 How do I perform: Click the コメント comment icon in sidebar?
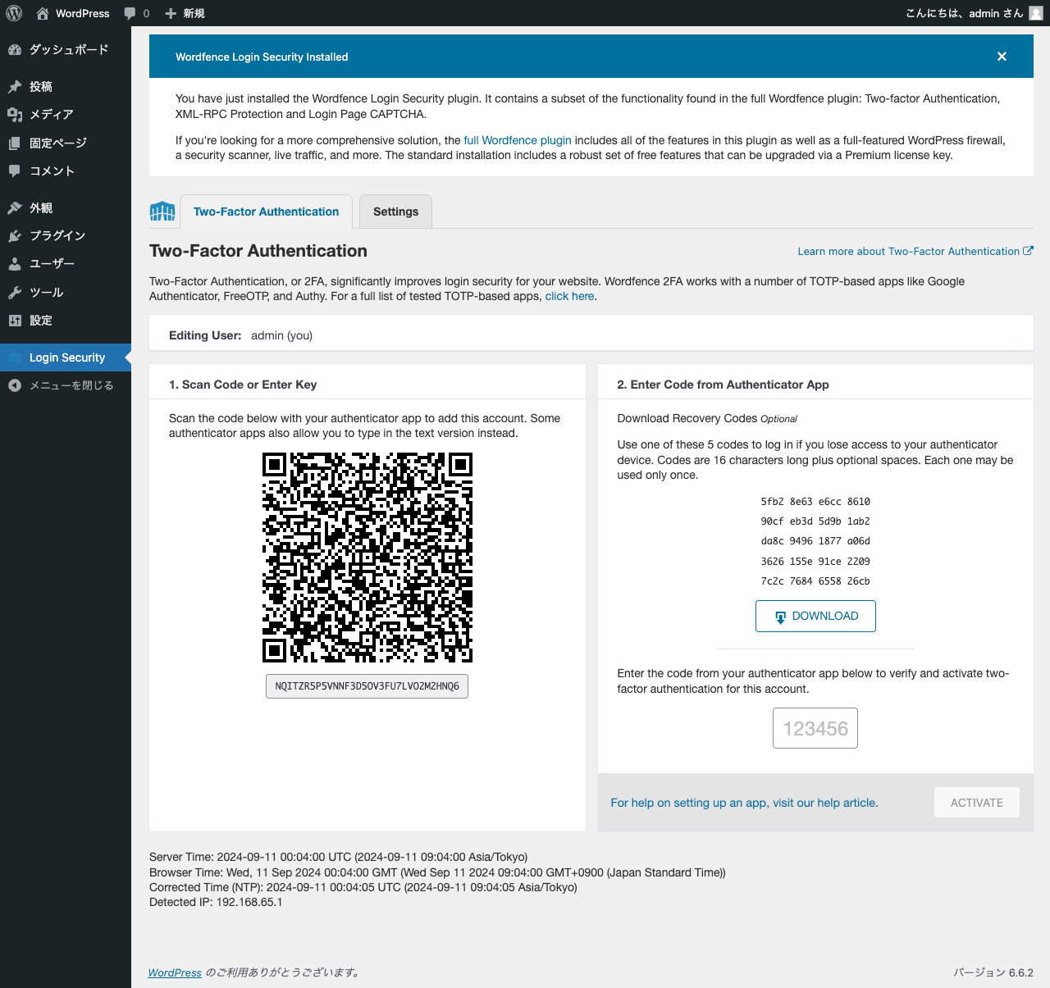(15, 171)
